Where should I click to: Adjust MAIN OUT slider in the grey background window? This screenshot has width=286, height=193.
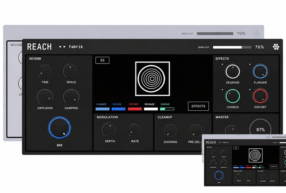point(215,34)
